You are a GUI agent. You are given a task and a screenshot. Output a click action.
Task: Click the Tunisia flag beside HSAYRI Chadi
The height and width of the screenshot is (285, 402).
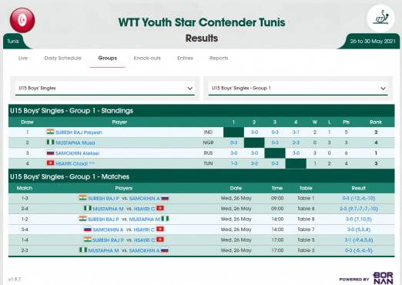[50, 163]
